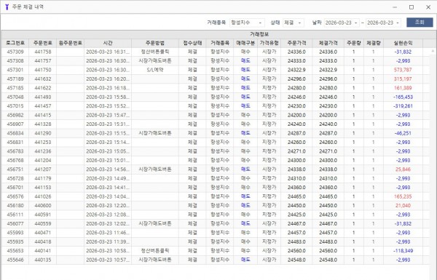Open the start date 2026-03-23 picker

[342, 23]
